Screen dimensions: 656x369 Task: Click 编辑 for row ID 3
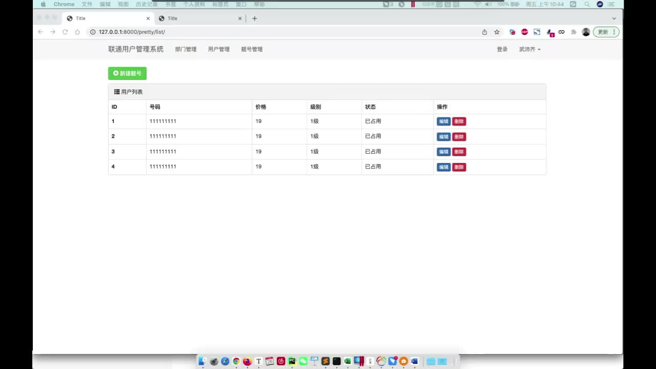pyautogui.click(x=444, y=152)
